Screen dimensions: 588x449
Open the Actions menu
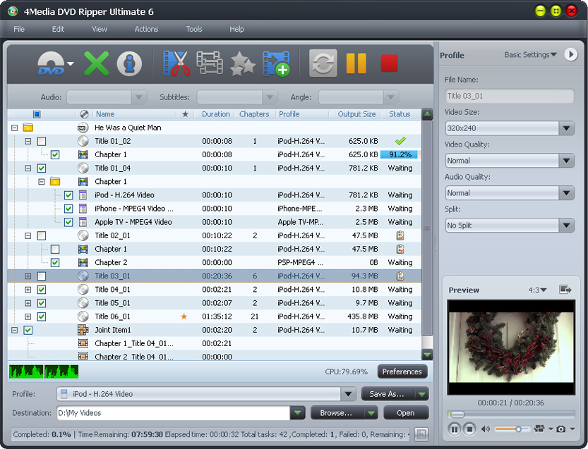tap(146, 29)
